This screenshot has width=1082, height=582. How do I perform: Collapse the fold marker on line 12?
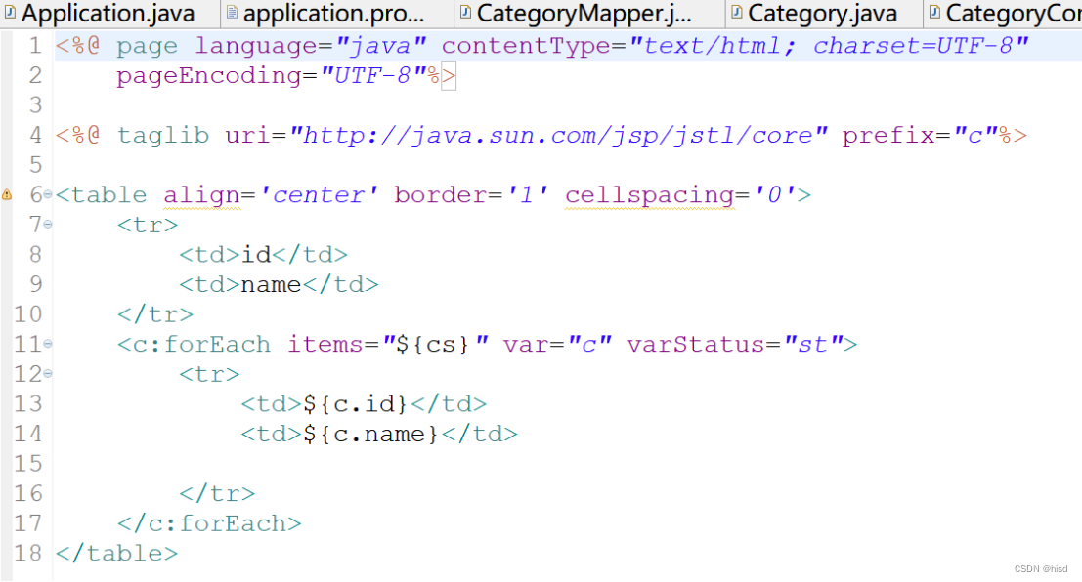49,374
